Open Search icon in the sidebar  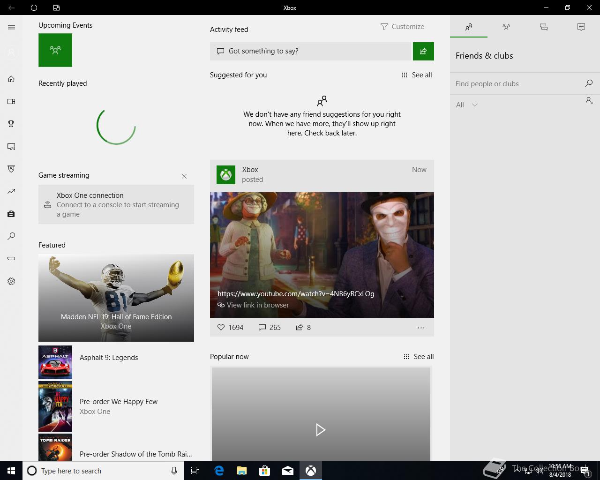coord(11,236)
